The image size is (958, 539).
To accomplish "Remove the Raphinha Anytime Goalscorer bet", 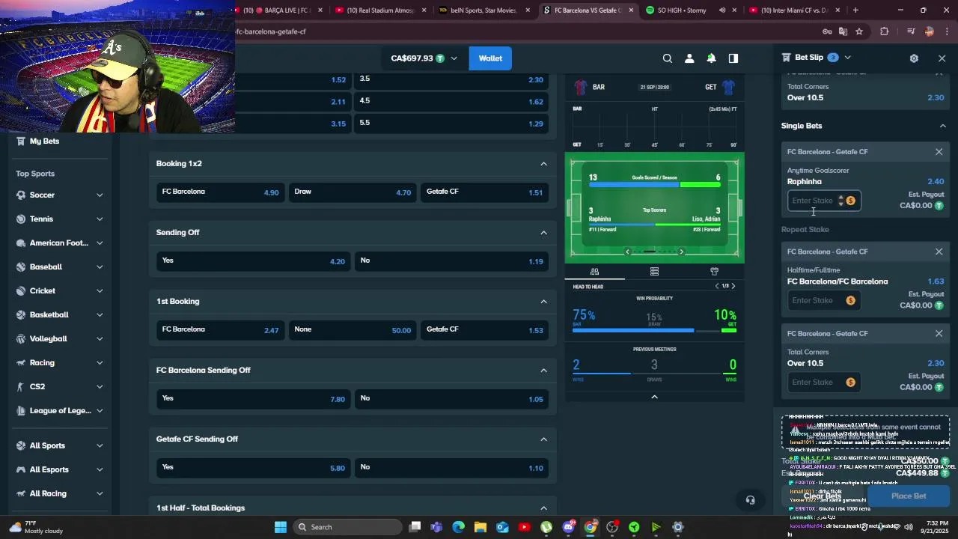I will (939, 152).
